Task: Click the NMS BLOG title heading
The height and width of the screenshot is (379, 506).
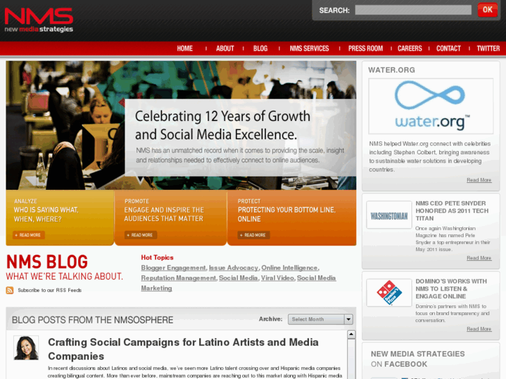Action: click(47, 262)
